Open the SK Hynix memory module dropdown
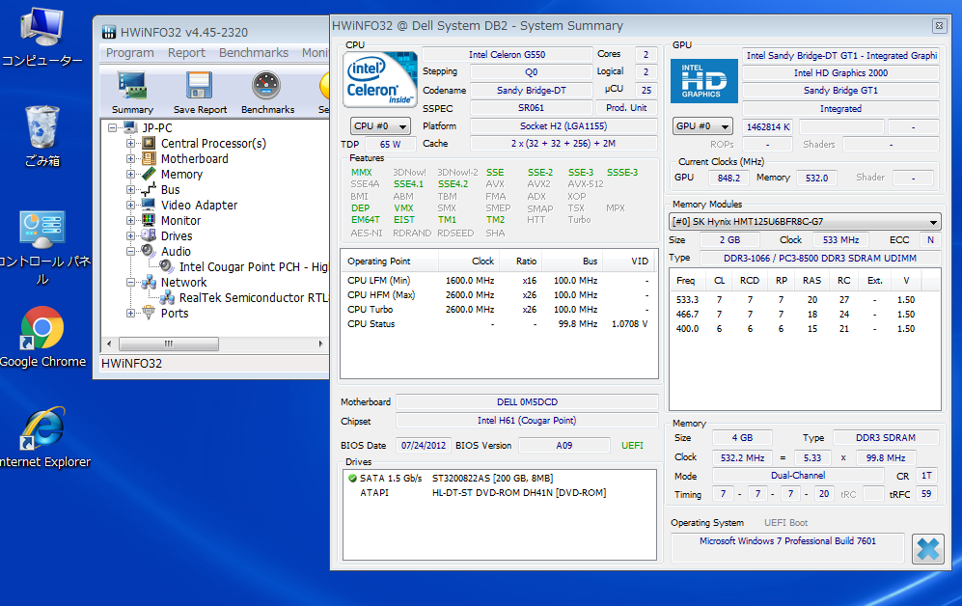The width and height of the screenshot is (962, 606). pyautogui.click(x=935, y=221)
